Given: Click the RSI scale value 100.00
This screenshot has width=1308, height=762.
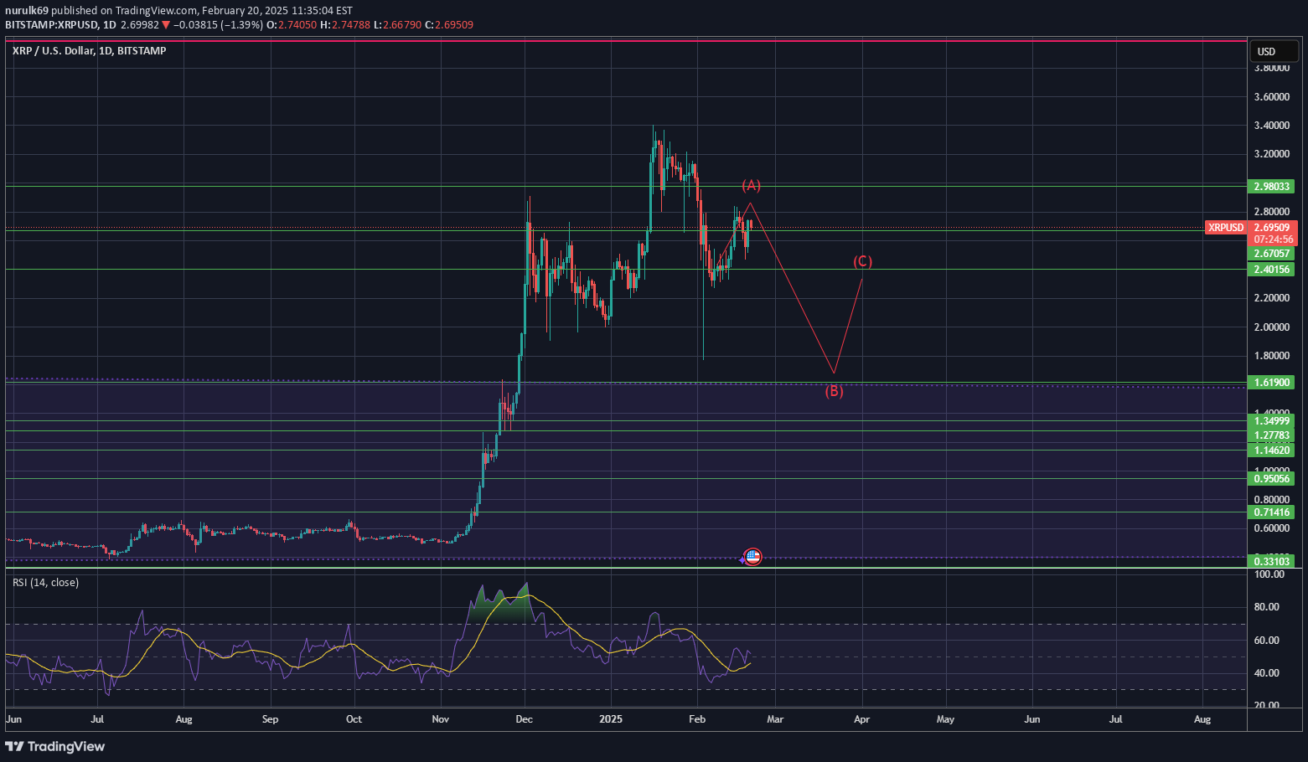Looking at the screenshot, I should (x=1269, y=574).
